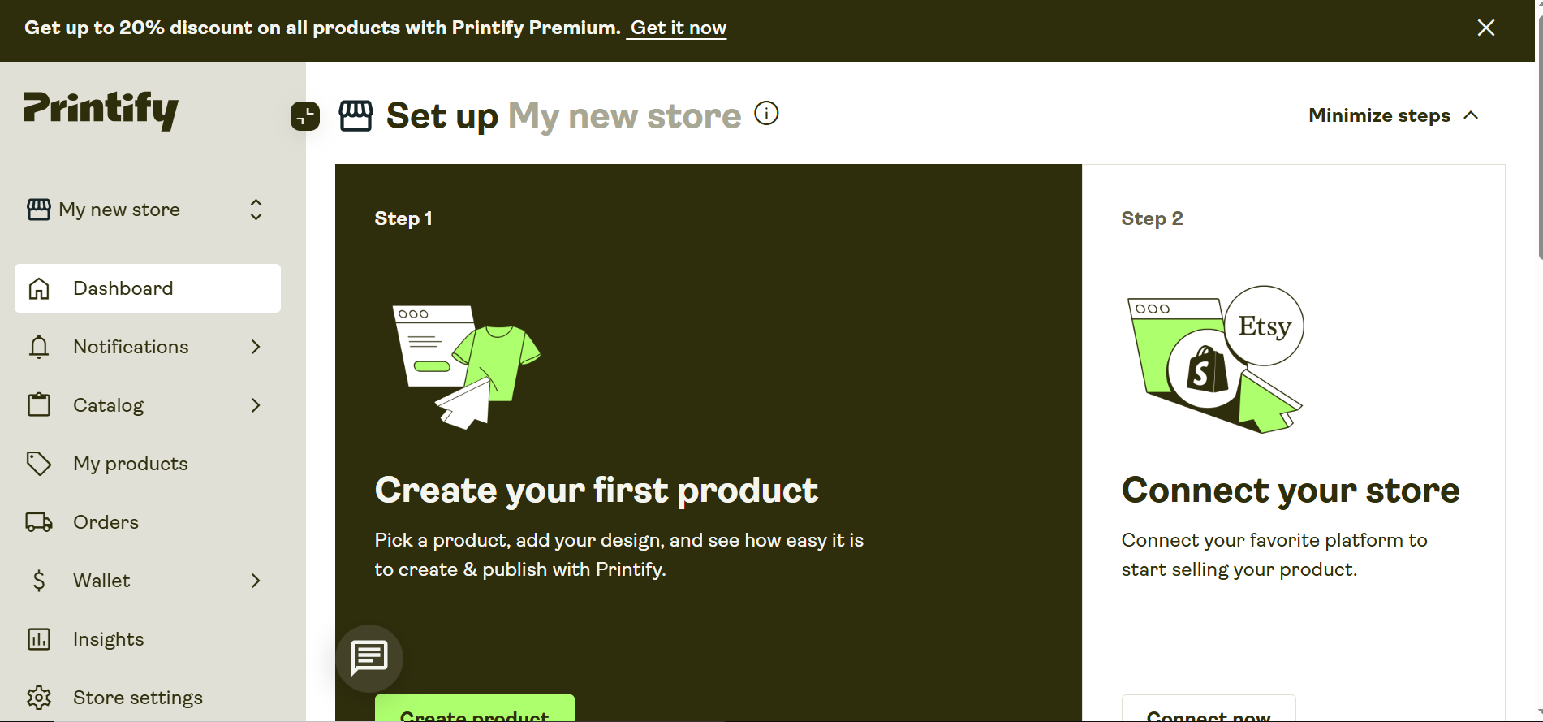Click the Create product button

(474, 713)
